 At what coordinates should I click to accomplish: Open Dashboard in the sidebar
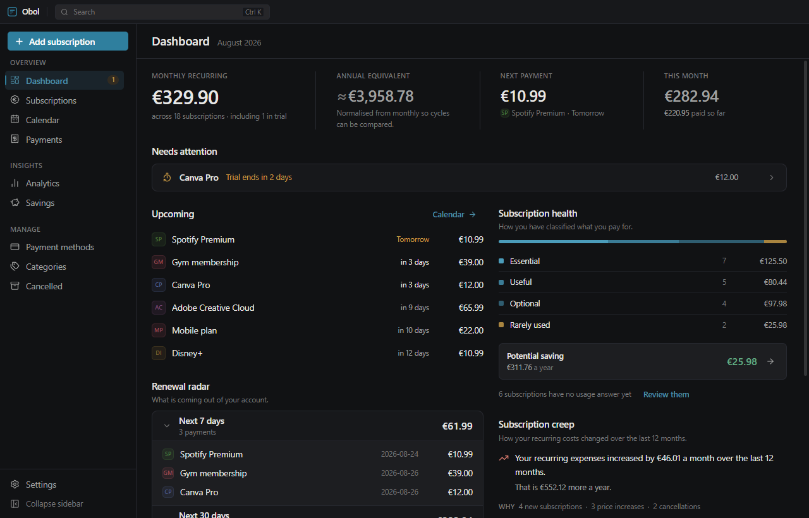[64, 80]
